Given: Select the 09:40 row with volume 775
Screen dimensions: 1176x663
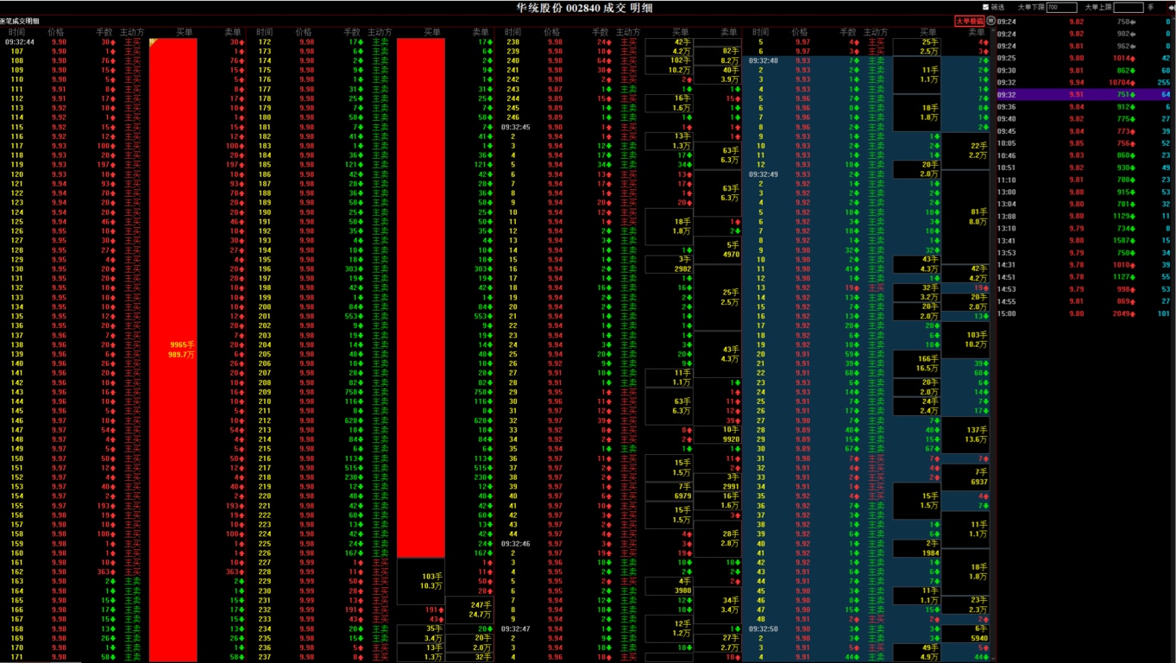Looking at the screenshot, I should pos(1085,119).
